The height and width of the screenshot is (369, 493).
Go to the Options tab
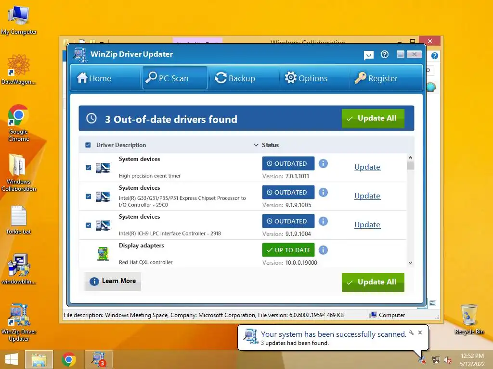point(306,78)
